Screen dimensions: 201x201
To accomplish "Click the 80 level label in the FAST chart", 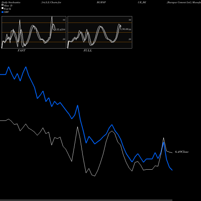I will point(64,20).
